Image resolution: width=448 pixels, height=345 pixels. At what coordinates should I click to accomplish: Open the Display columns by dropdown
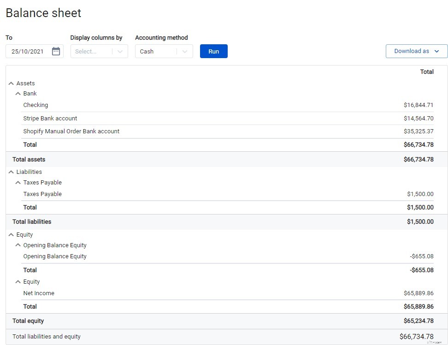coord(99,51)
